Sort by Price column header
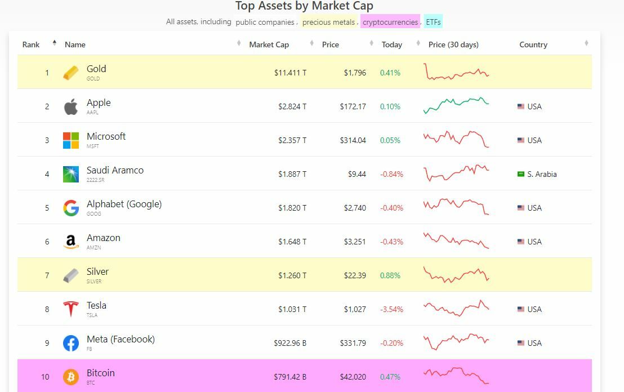 331,44
